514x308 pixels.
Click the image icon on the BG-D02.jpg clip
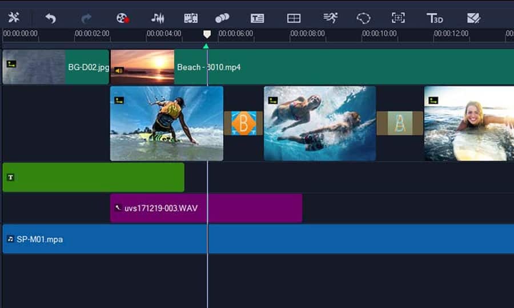(x=11, y=64)
